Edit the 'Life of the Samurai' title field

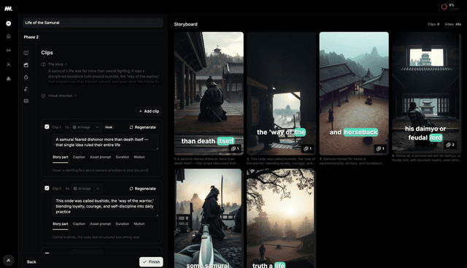pyautogui.click(x=93, y=23)
